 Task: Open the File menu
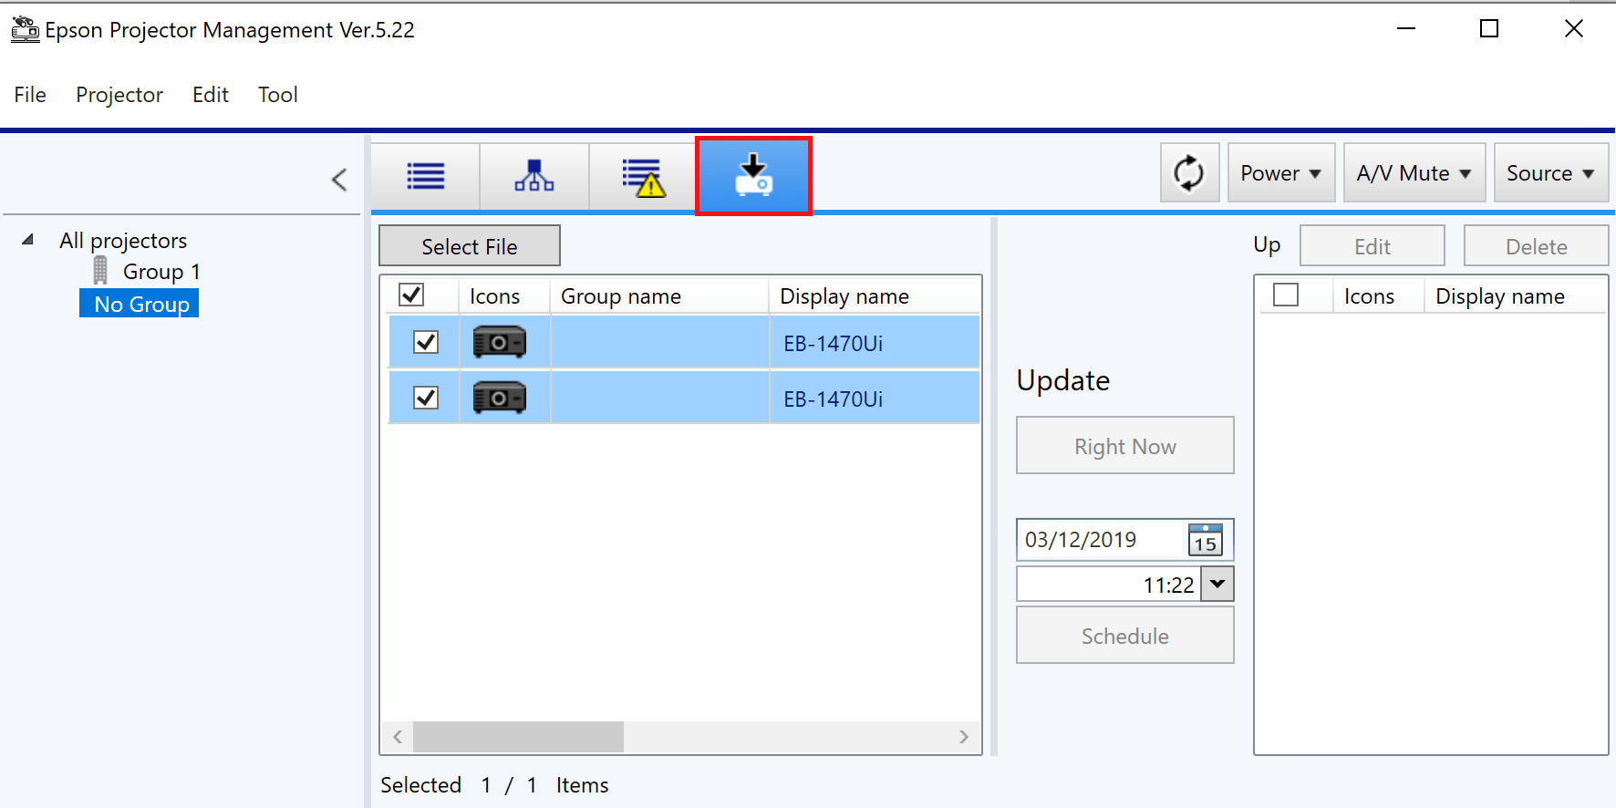30,95
